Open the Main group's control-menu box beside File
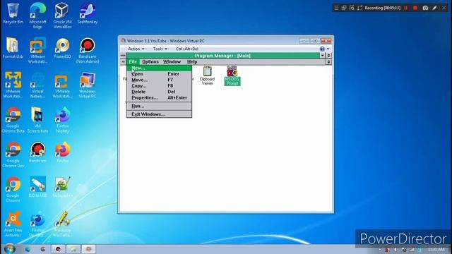This screenshot has width=452, height=254. click(x=123, y=61)
